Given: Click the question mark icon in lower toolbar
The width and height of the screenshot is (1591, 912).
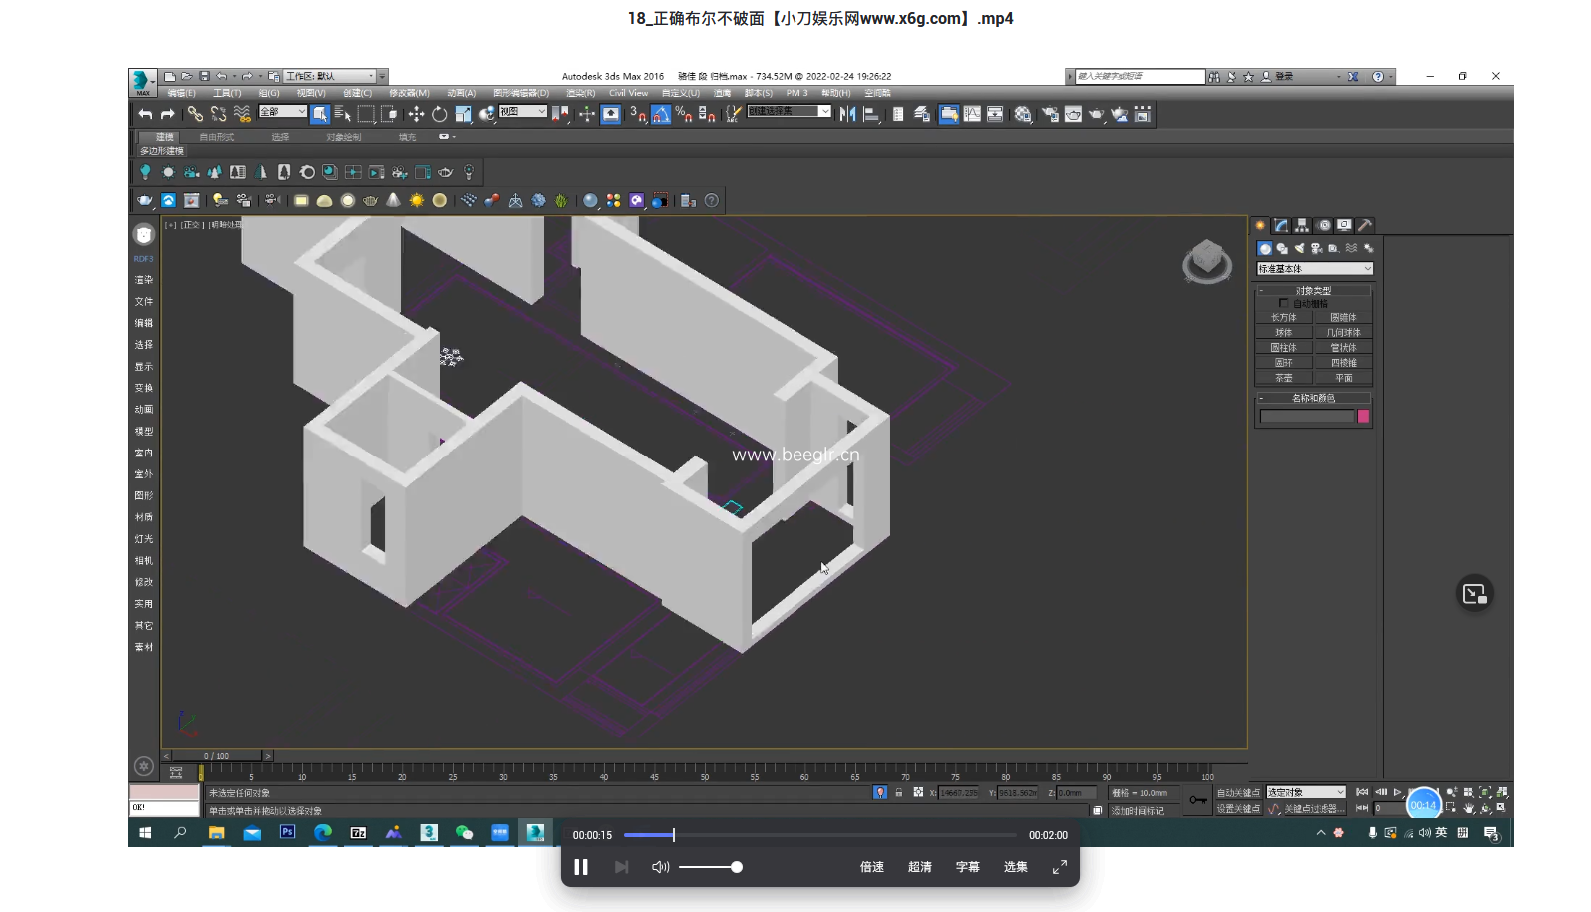Looking at the screenshot, I should click(712, 200).
